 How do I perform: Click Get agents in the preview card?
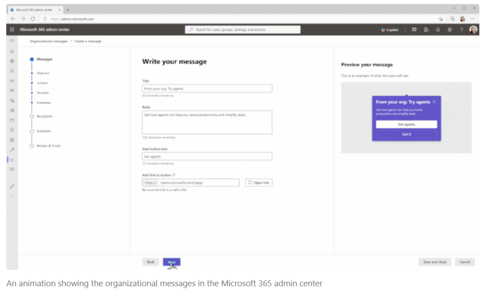pyautogui.click(x=406, y=124)
